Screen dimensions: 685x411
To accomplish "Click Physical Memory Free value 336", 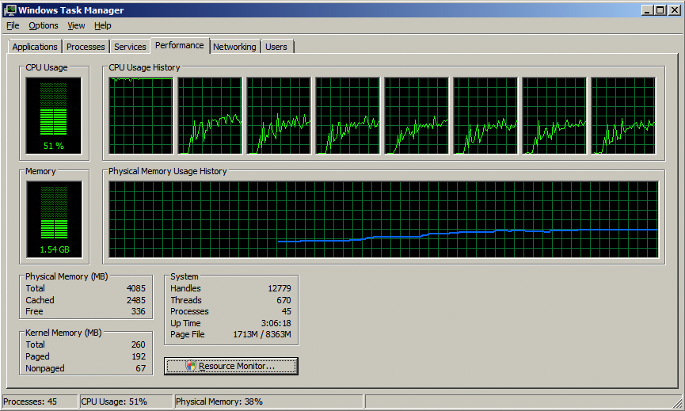I will [138, 311].
